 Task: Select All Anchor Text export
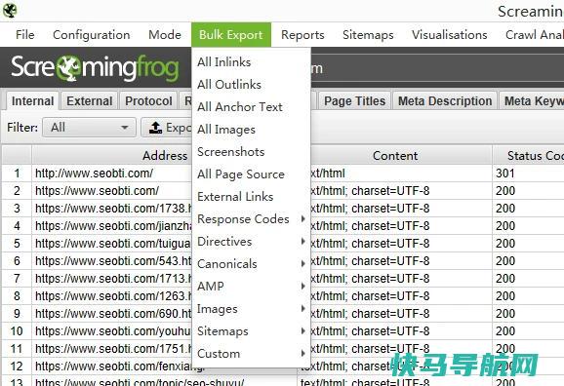(252, 107)
